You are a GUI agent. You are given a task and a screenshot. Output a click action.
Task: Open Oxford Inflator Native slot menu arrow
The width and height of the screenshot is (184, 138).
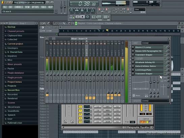(x=133, y=66)
